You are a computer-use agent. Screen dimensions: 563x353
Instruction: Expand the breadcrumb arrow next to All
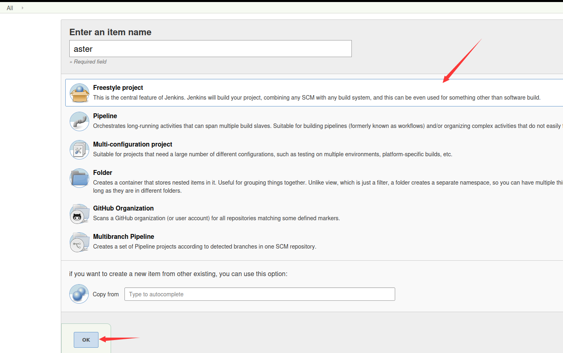tap(22, 8)
